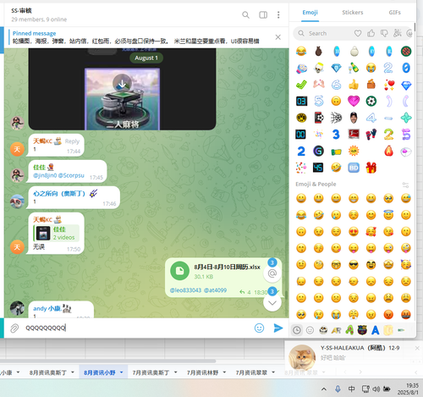Send the typed message
Image resolution: width=423 pixels, height=397 pixels.
click(278, 328)
